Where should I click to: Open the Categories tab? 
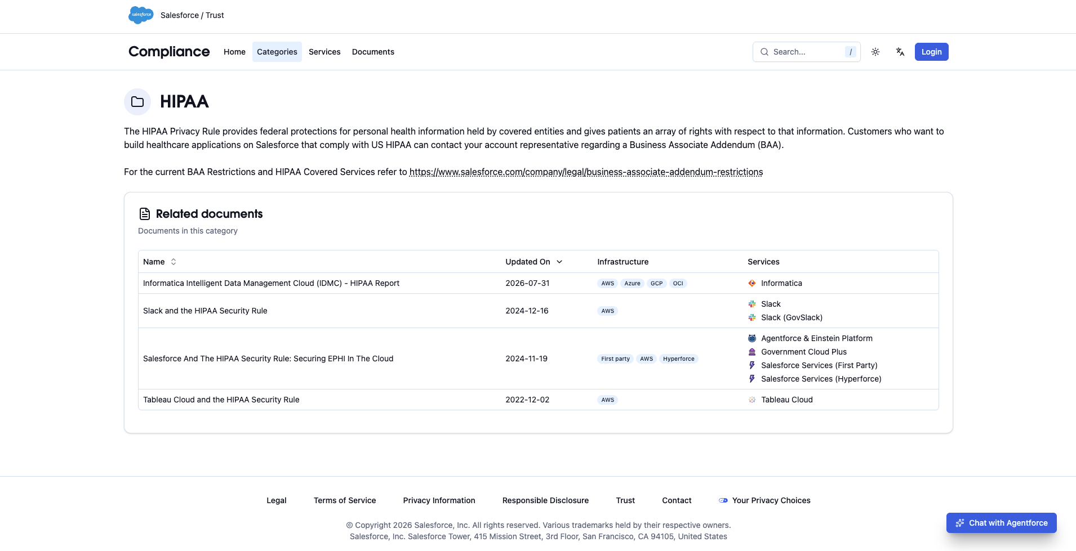[x=277, y=52]
